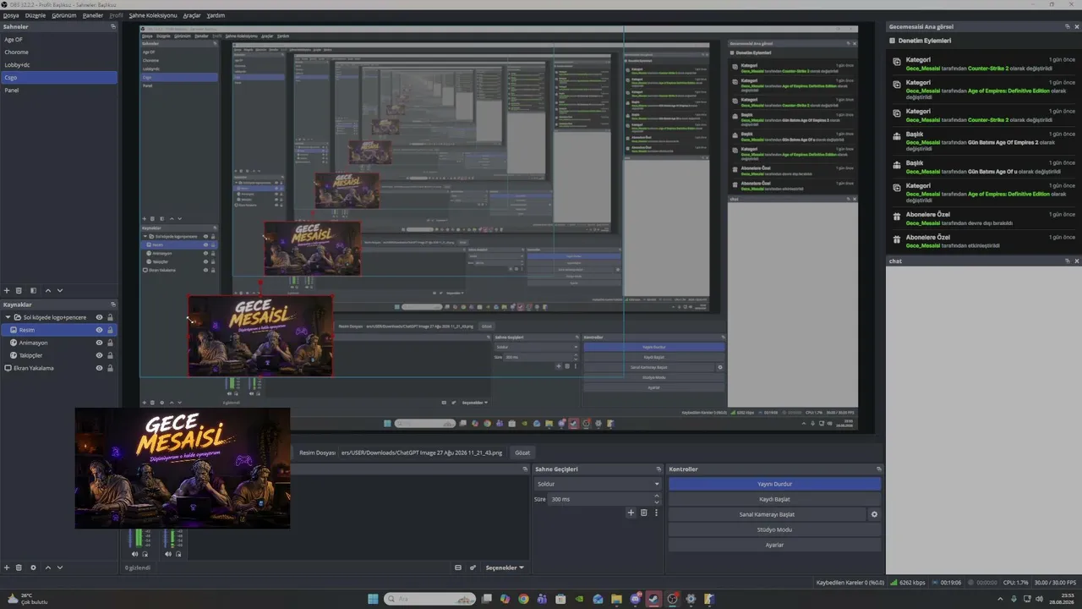Screen dimensions: 1082x609
Task: Collapse the Sol köşede logo+pencere group
Action: (x=8, y=317)
